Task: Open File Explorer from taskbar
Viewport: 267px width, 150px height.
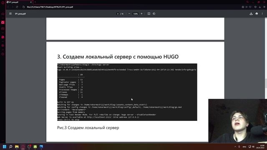Action: tap(17, 147)
